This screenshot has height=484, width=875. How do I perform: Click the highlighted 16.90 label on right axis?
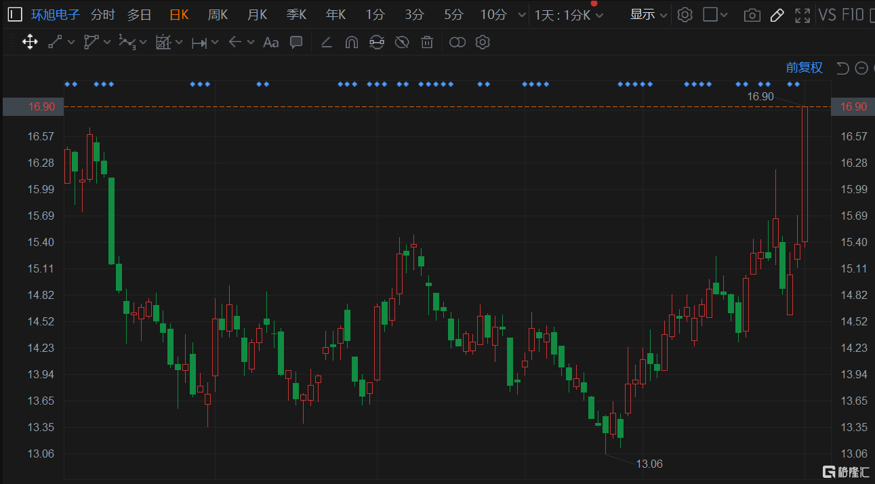click(853, 107)
